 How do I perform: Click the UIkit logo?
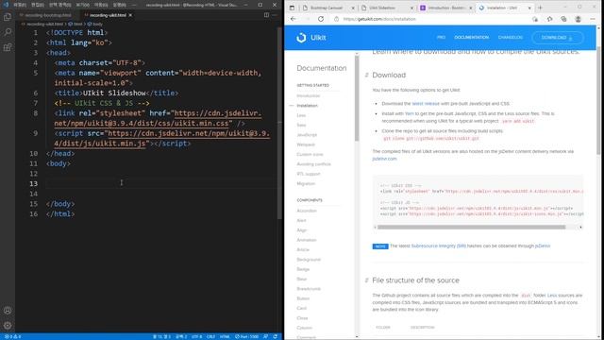[x=311, y=38]
